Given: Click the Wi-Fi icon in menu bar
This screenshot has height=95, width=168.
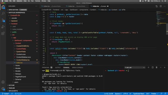Looking at the screenshot, I should point(145,1).
